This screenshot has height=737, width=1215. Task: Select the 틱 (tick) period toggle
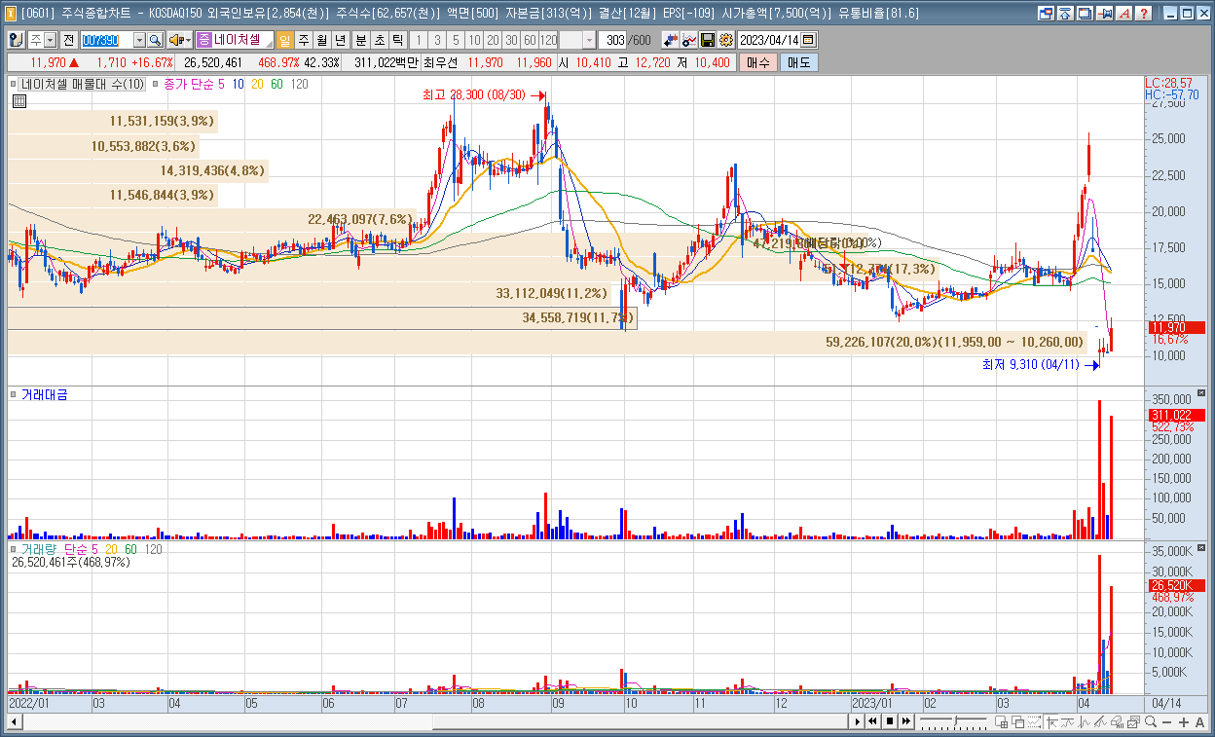[398, 40]
